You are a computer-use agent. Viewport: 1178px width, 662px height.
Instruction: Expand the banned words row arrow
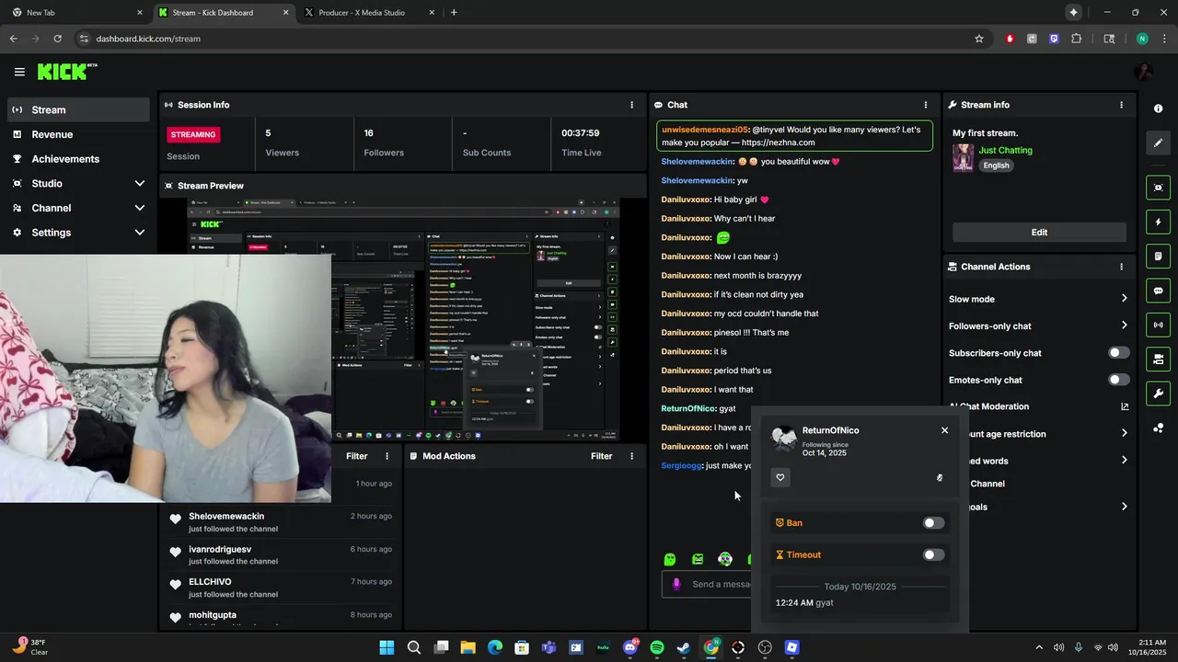point(1124,460)
